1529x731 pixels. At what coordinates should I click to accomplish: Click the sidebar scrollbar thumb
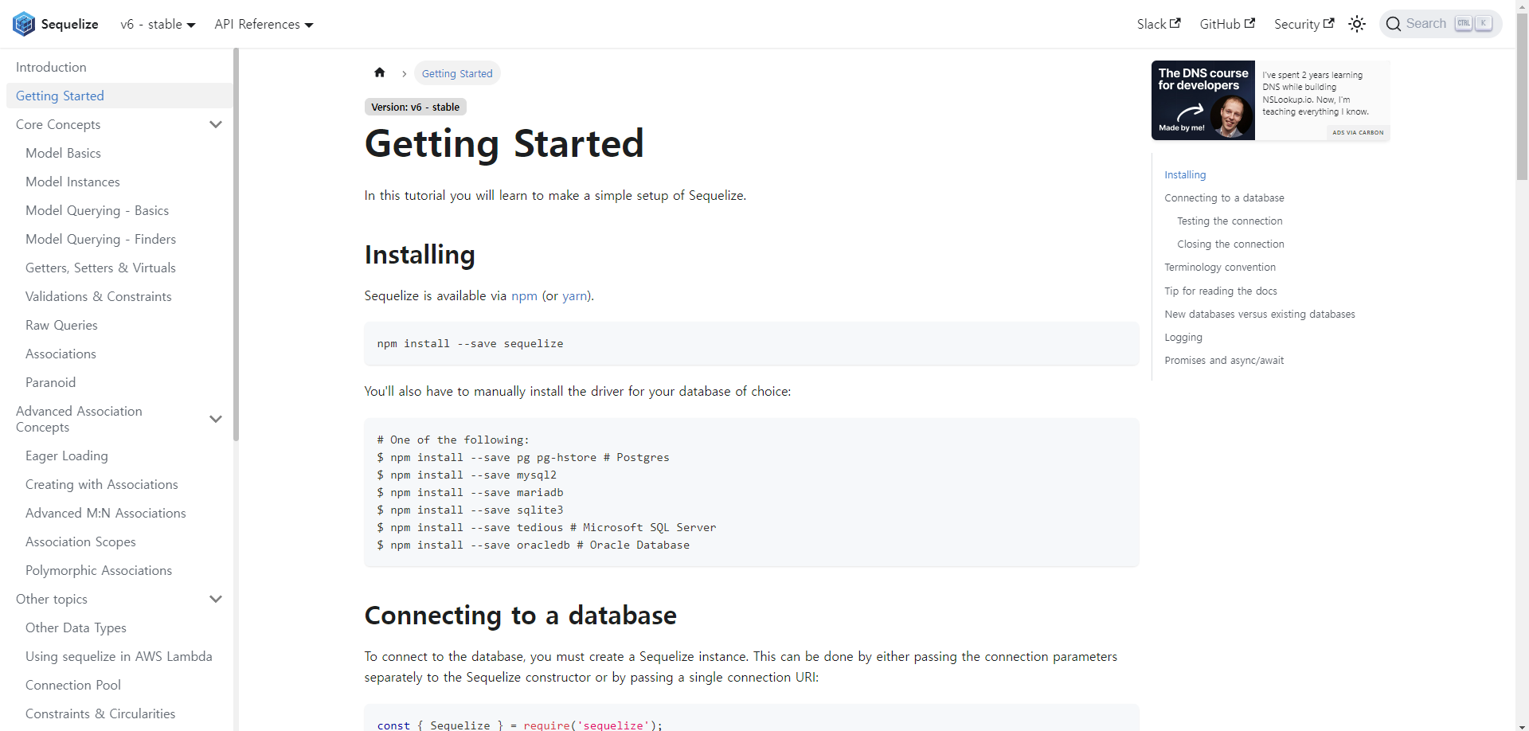(236, 244)
